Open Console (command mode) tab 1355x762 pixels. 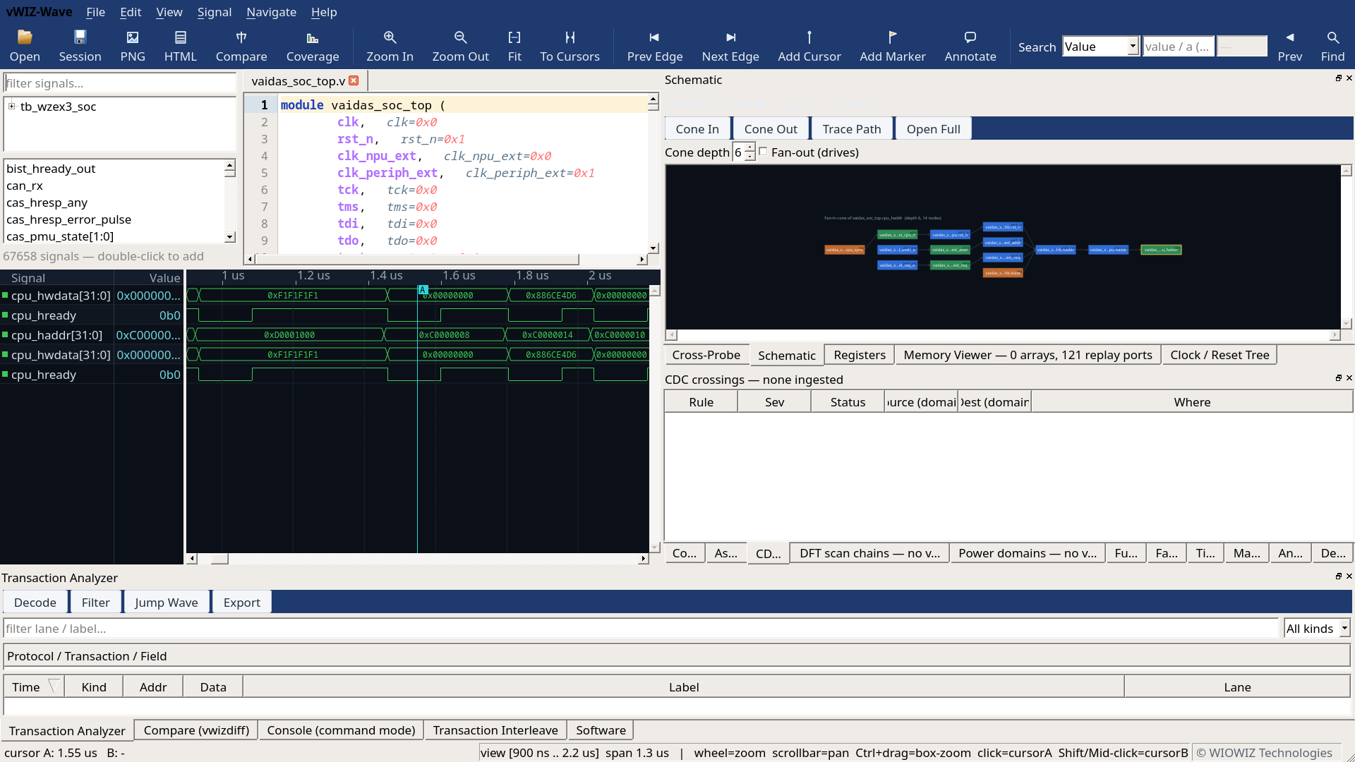tap(341, 730)
